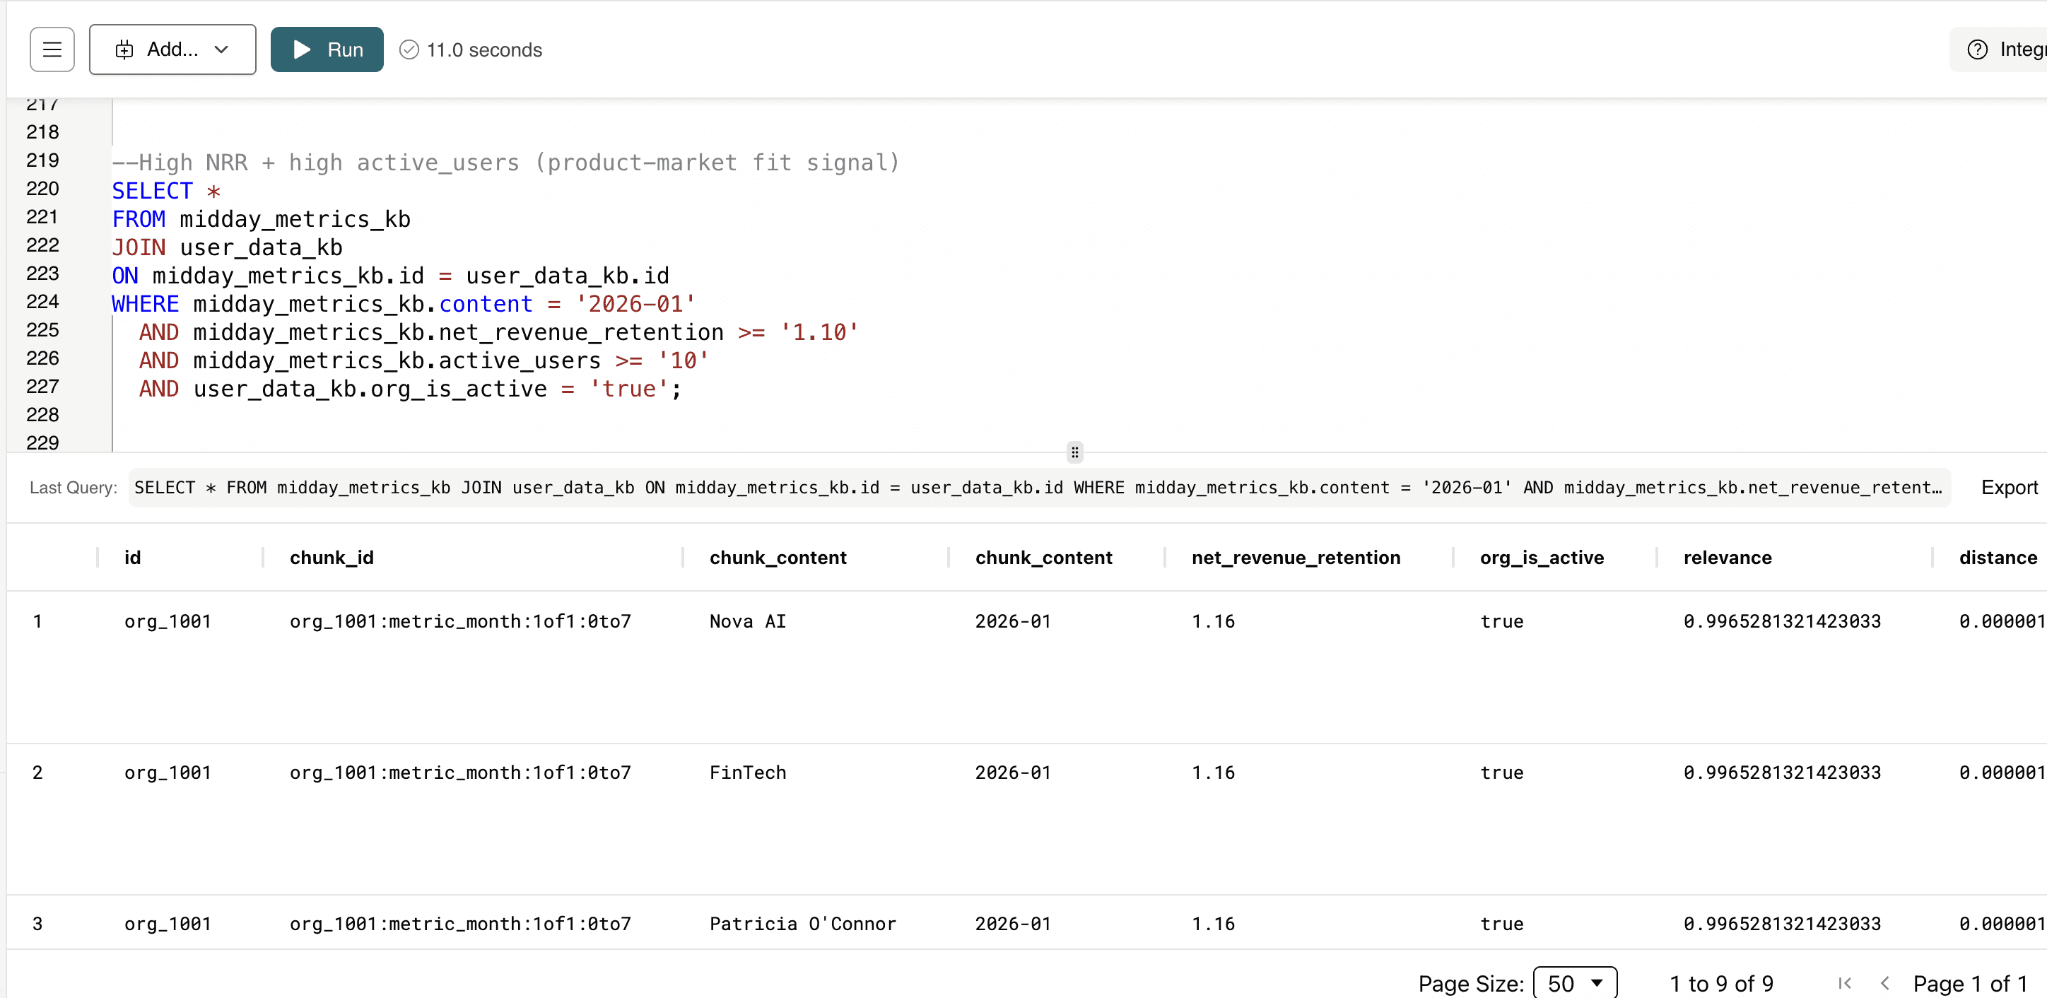Go to first page icon
2047x998 pixels.
coord(1844,983)
